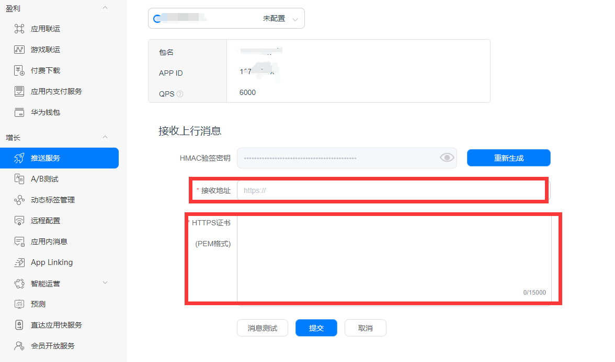Click the 华为钱包 wallet icon

coord(19,112)
